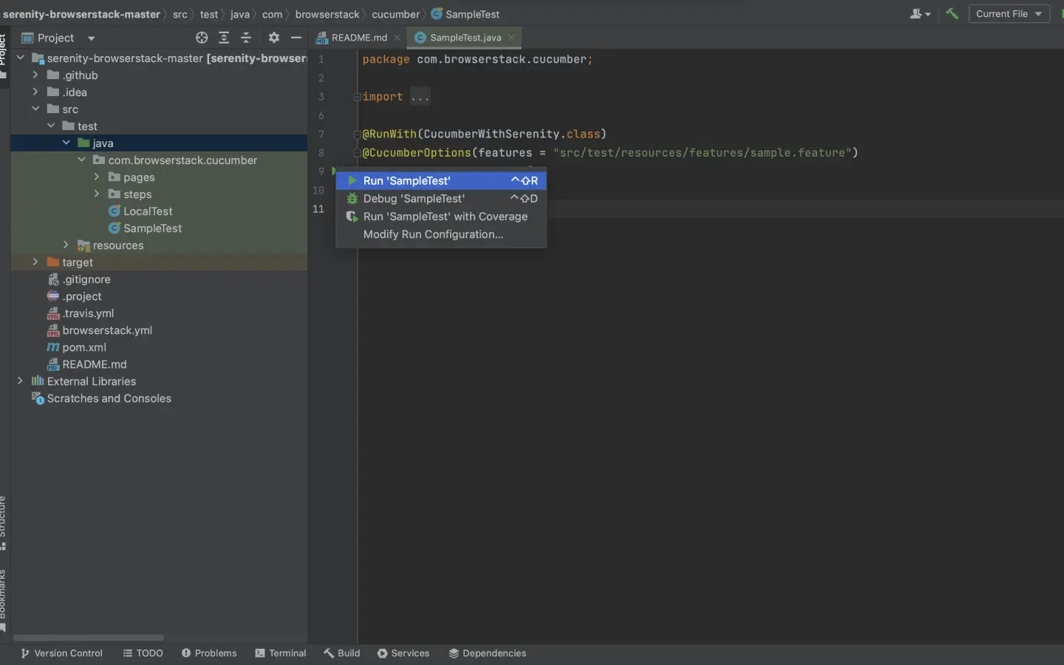Expand the pages package folder
The width and height of the screenshot is (1064, 665).
(x=97, y=177)
